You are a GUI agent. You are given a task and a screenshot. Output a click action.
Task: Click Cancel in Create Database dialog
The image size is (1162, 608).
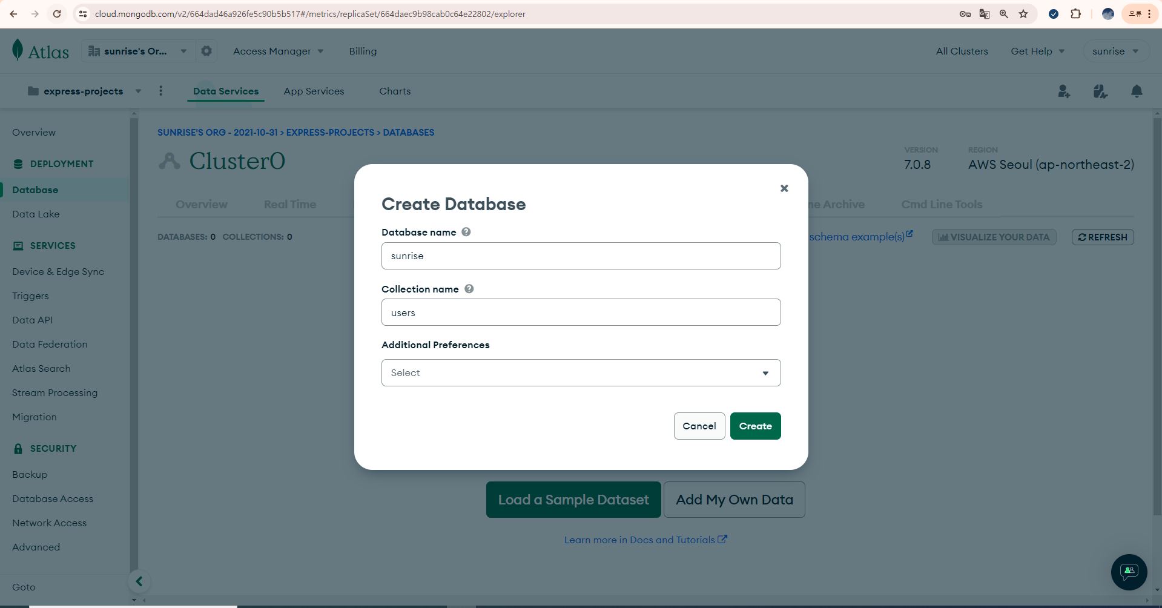(x=699, y=426)
